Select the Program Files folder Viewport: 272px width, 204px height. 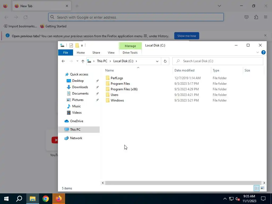pos(120,84)
